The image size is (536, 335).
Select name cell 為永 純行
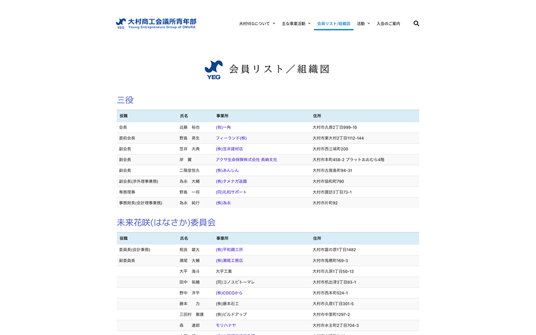[x=189, y=203]
